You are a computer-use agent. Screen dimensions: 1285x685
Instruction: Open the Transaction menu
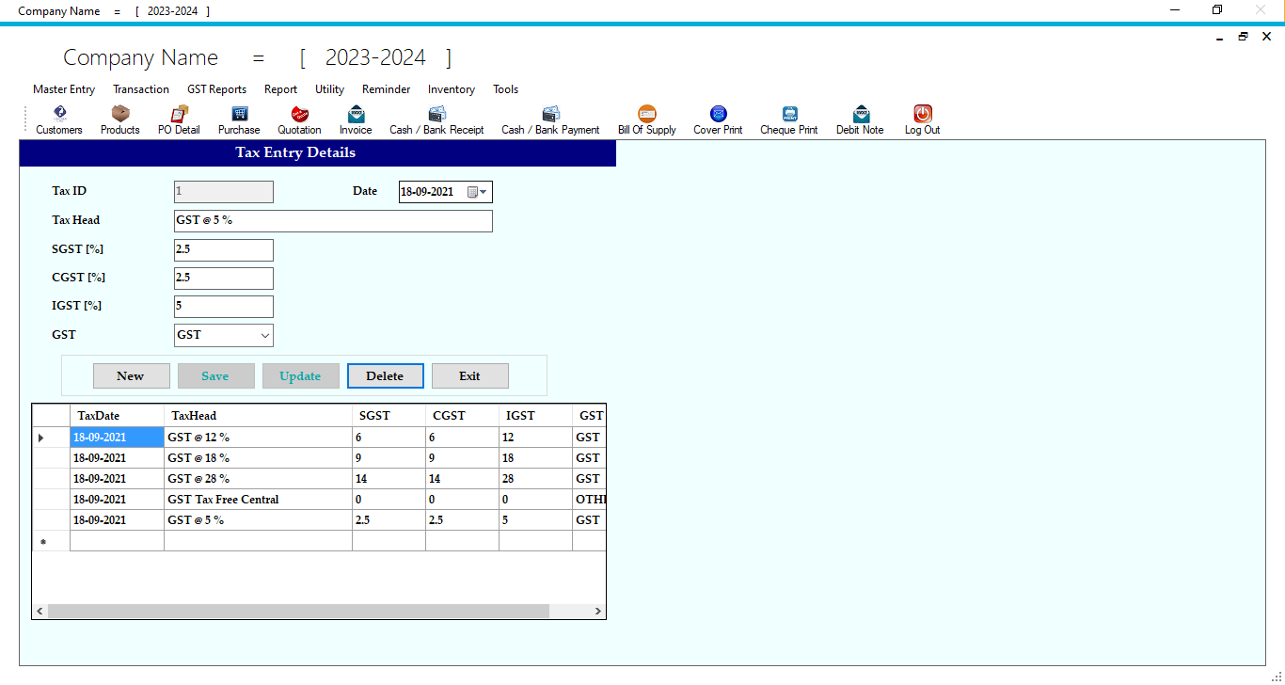pyautogui.click(x=141, y=89)
